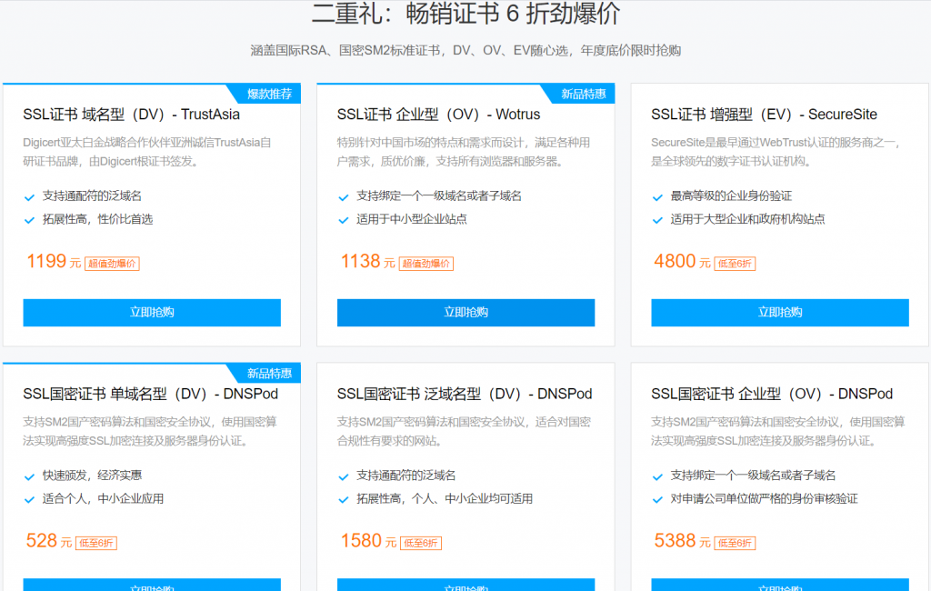The image size is (931, 591).
Task: Open the SSL证书 域名型（DV）- TrustAsia title
Action: 131,114
